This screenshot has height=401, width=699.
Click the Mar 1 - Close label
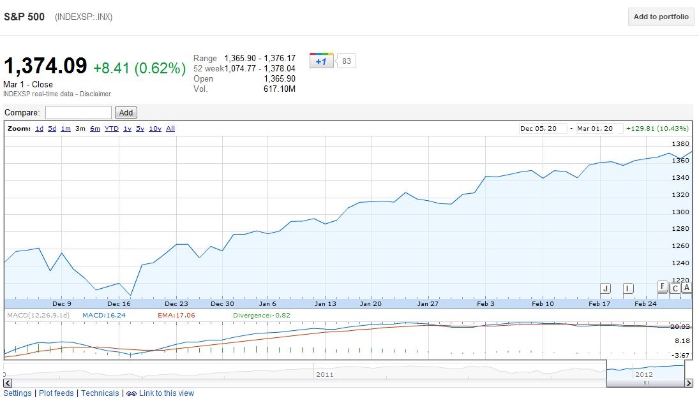pyautogui.click(x=28, y=85)
